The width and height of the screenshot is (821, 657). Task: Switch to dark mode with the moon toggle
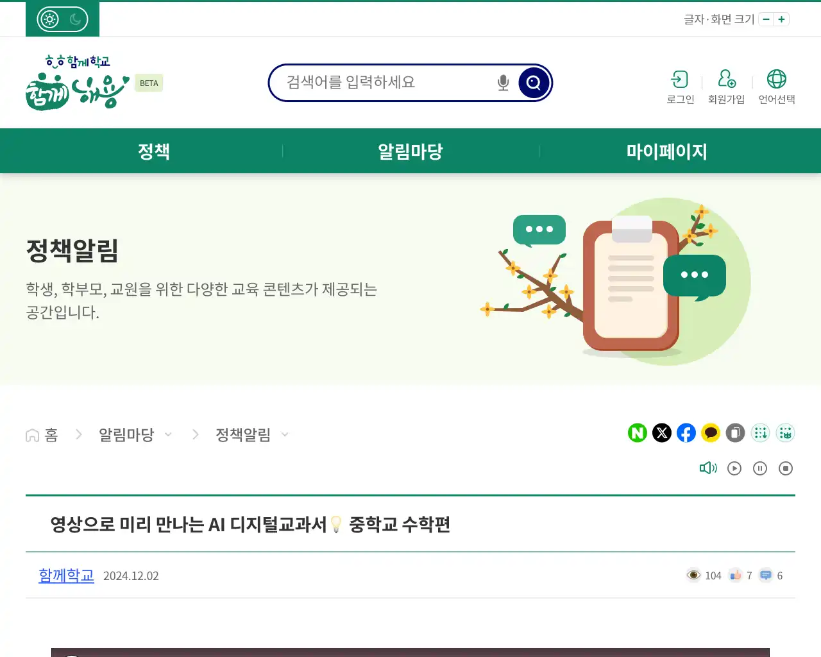click(76, 19)
